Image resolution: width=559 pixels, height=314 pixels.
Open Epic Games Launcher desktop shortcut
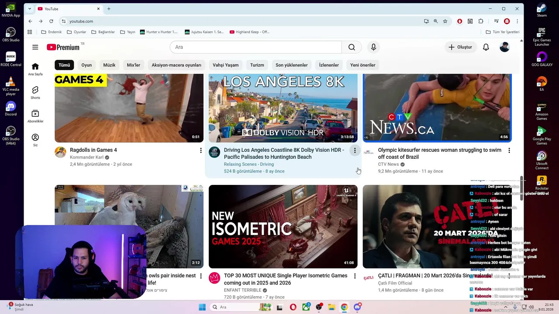coord(542,37)
